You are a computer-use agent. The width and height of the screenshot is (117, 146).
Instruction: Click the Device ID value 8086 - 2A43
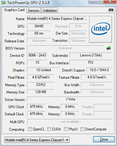(x=37, y=55)
